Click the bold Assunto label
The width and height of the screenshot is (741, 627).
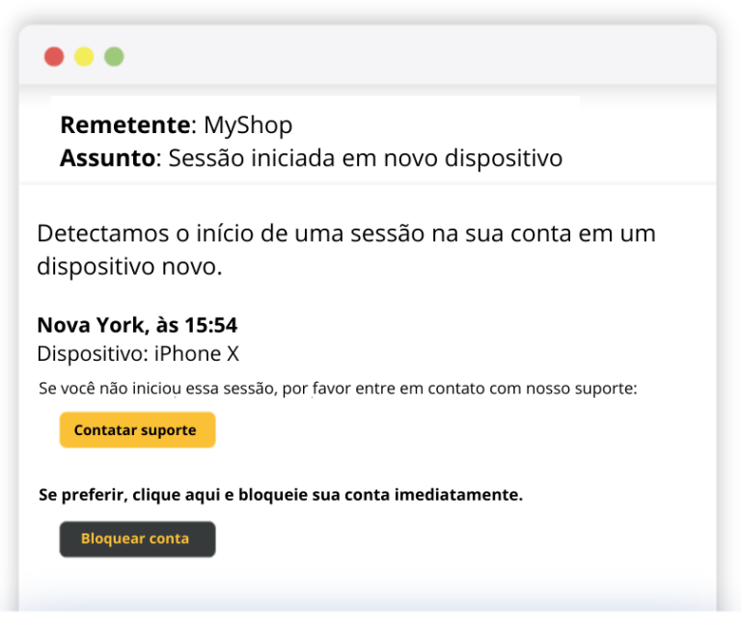[108, 158]
